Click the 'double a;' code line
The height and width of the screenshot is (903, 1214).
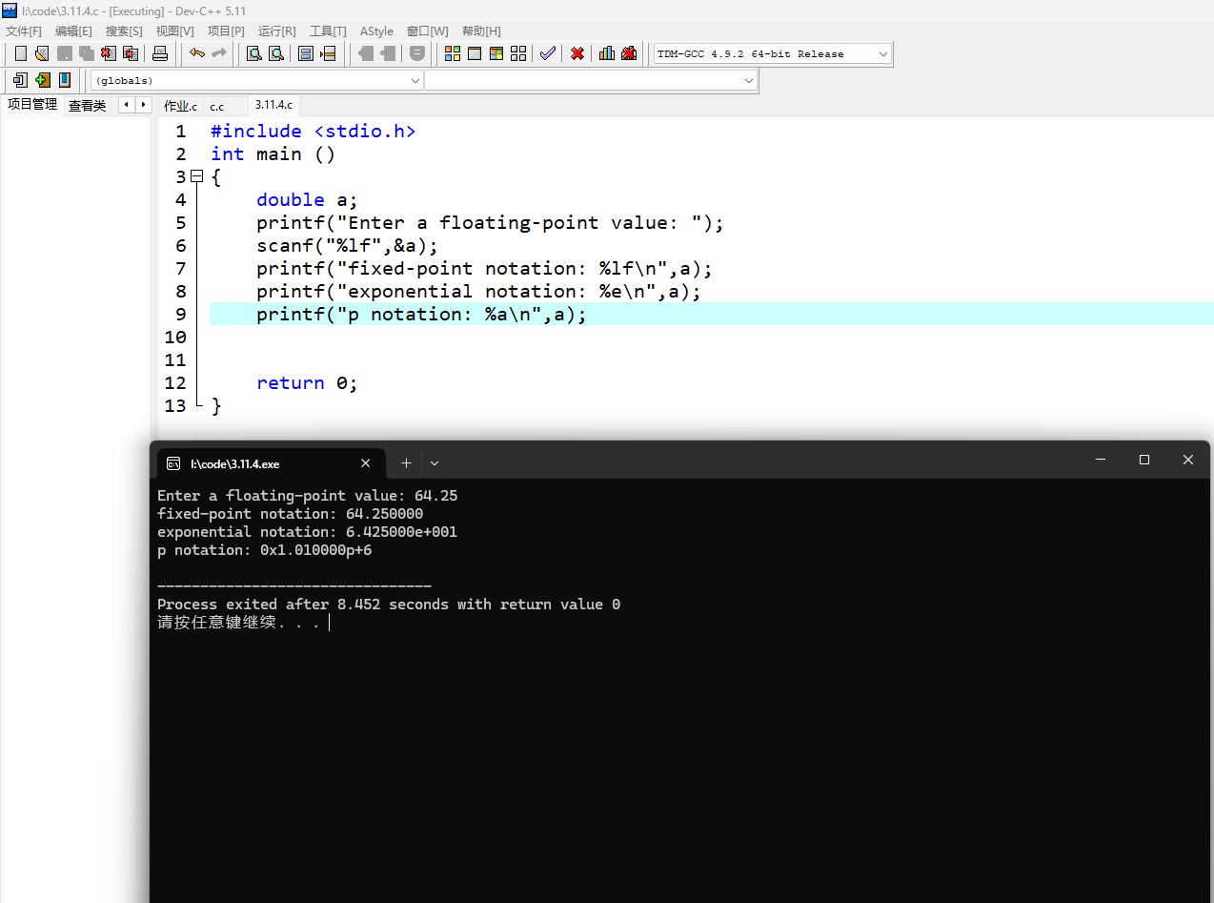[x=307, y=199]
